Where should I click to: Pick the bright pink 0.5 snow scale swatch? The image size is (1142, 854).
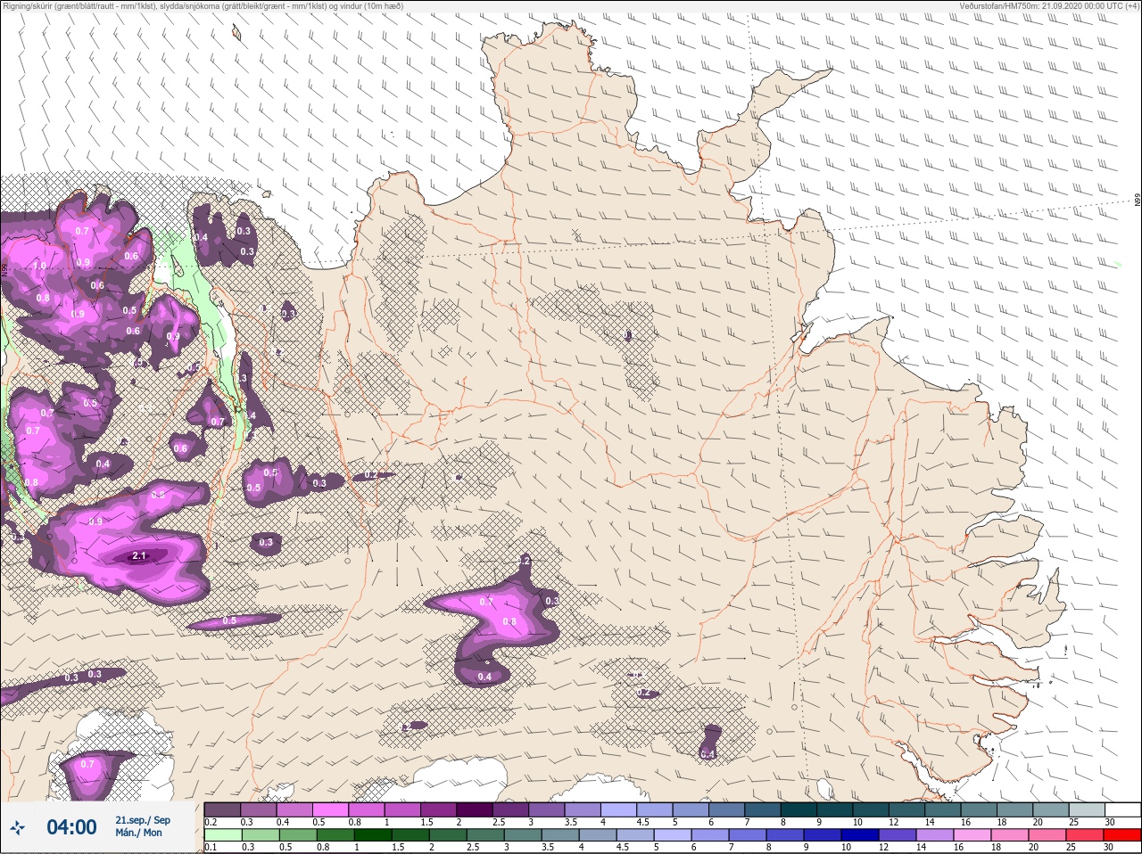pyautogui.click(x=330, y=809)
